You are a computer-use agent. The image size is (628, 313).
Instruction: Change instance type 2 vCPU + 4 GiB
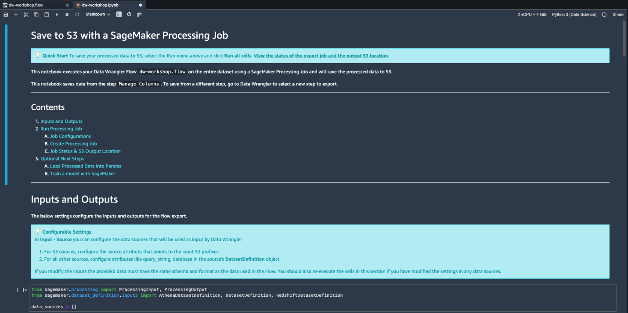[532, 14]
